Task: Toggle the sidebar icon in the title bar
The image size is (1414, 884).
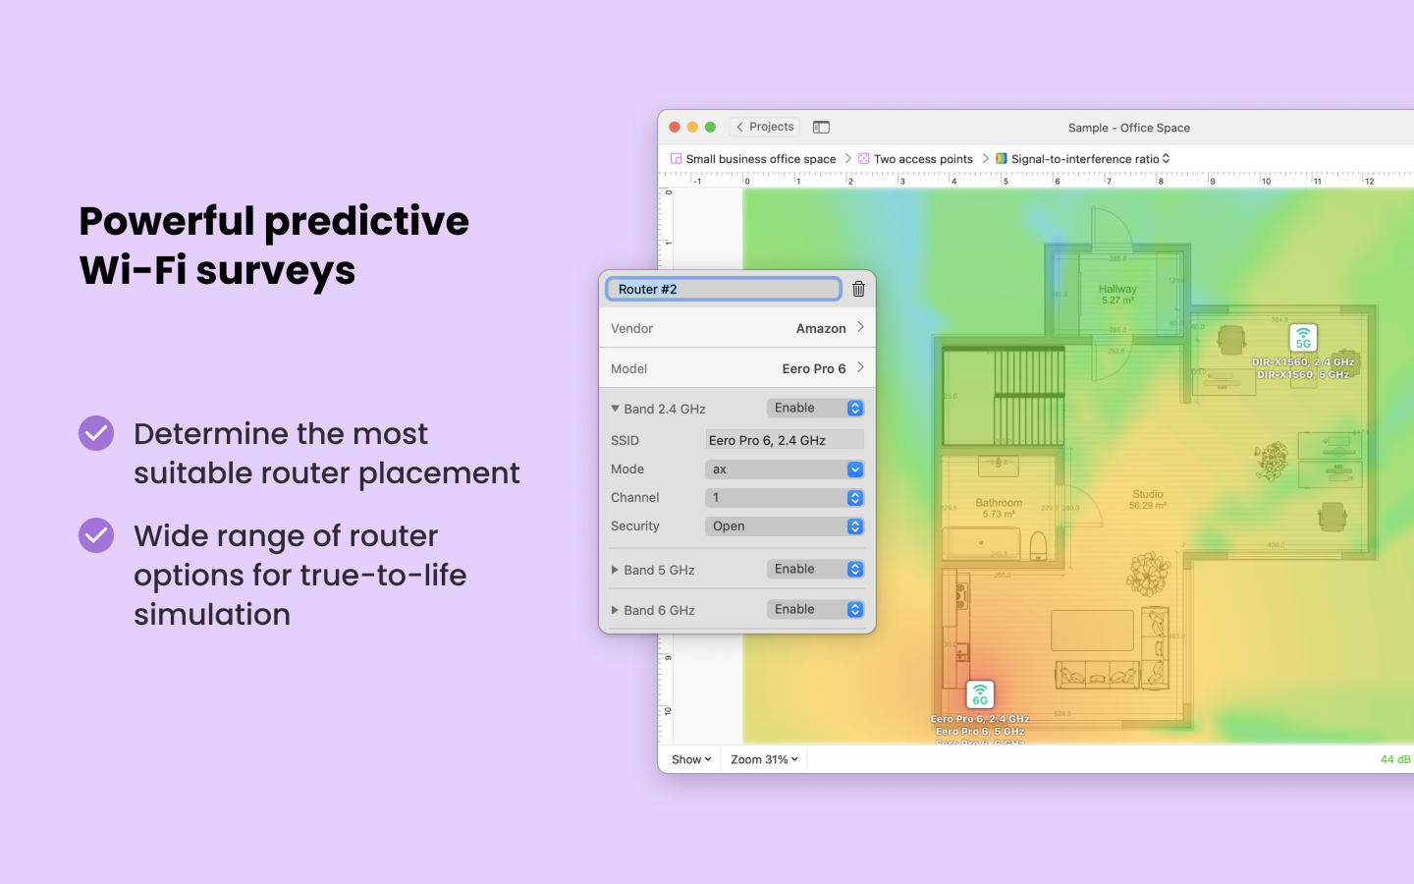Action: (x=820, y=127)
